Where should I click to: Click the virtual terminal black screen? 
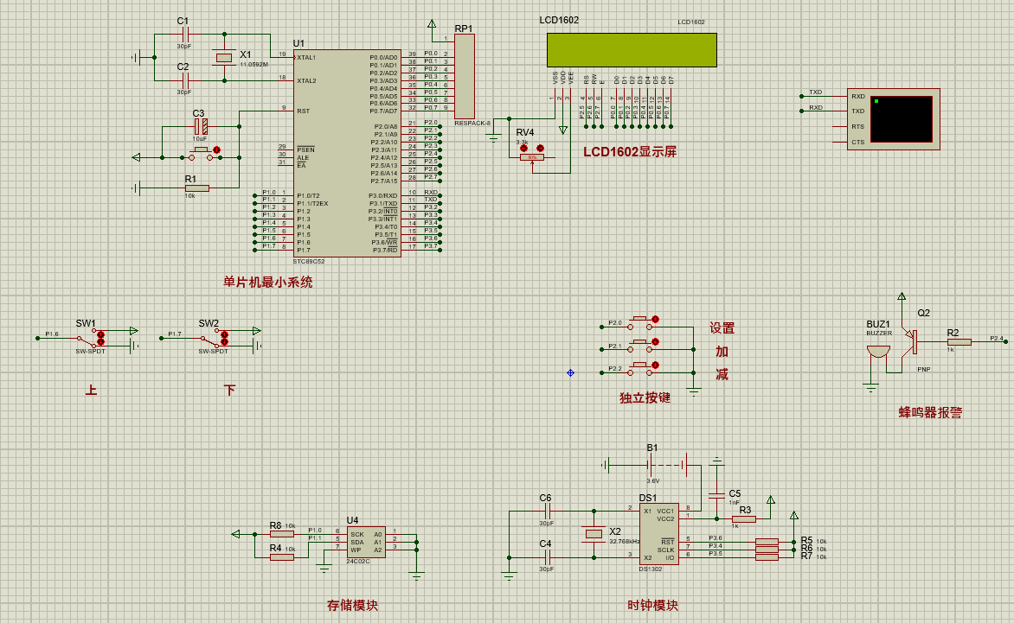click(x=902, y=119)
